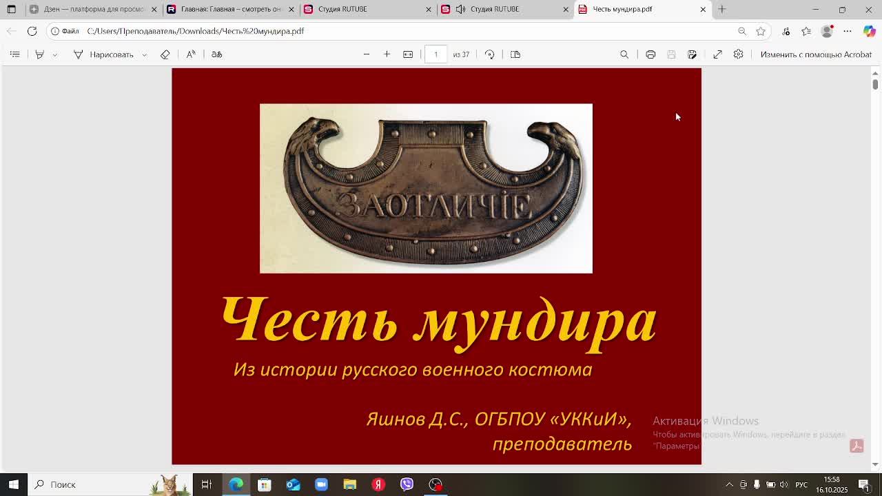Zoom out the PDF with minus
882x496 pixels.
367,54
